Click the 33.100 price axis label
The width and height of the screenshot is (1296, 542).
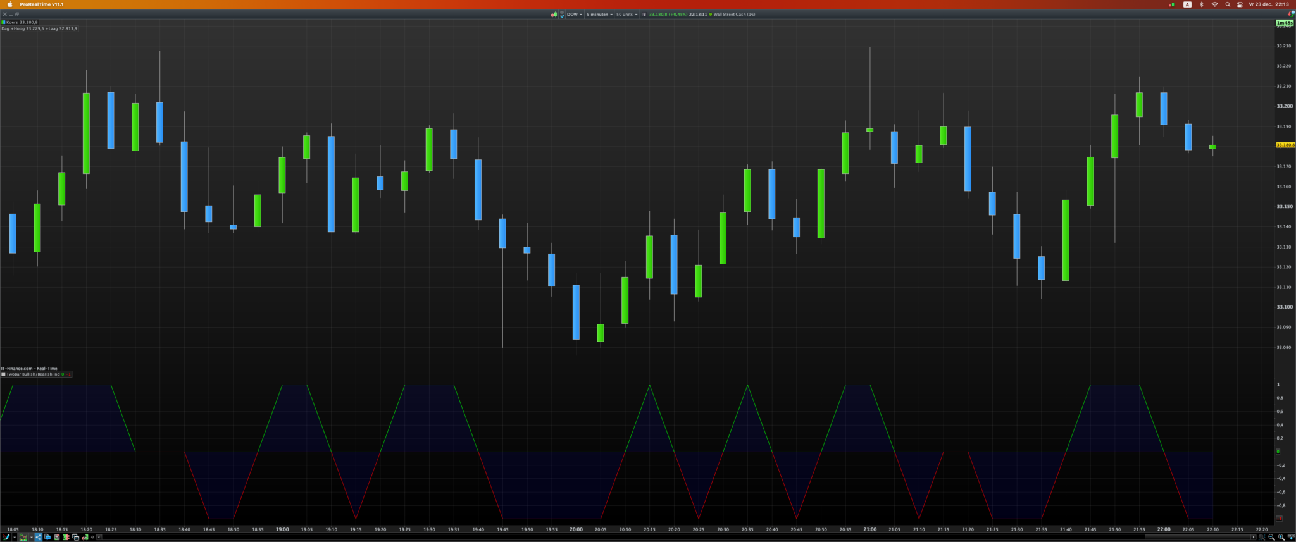1285,307
